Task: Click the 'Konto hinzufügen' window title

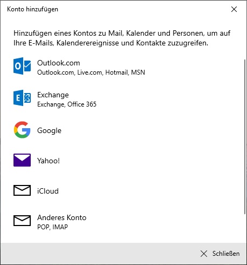Action: coord(32,9)
